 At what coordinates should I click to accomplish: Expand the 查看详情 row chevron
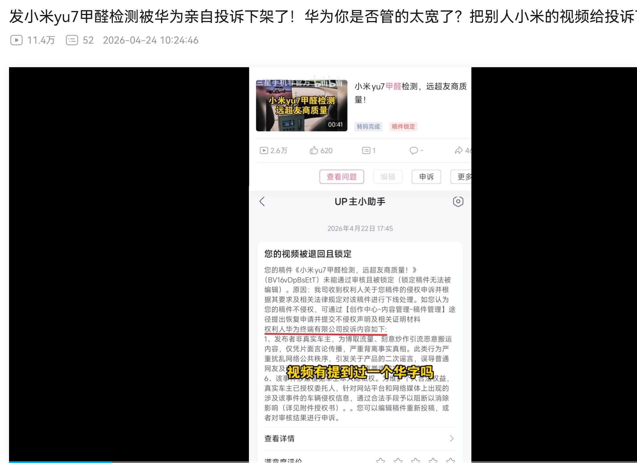452,438
